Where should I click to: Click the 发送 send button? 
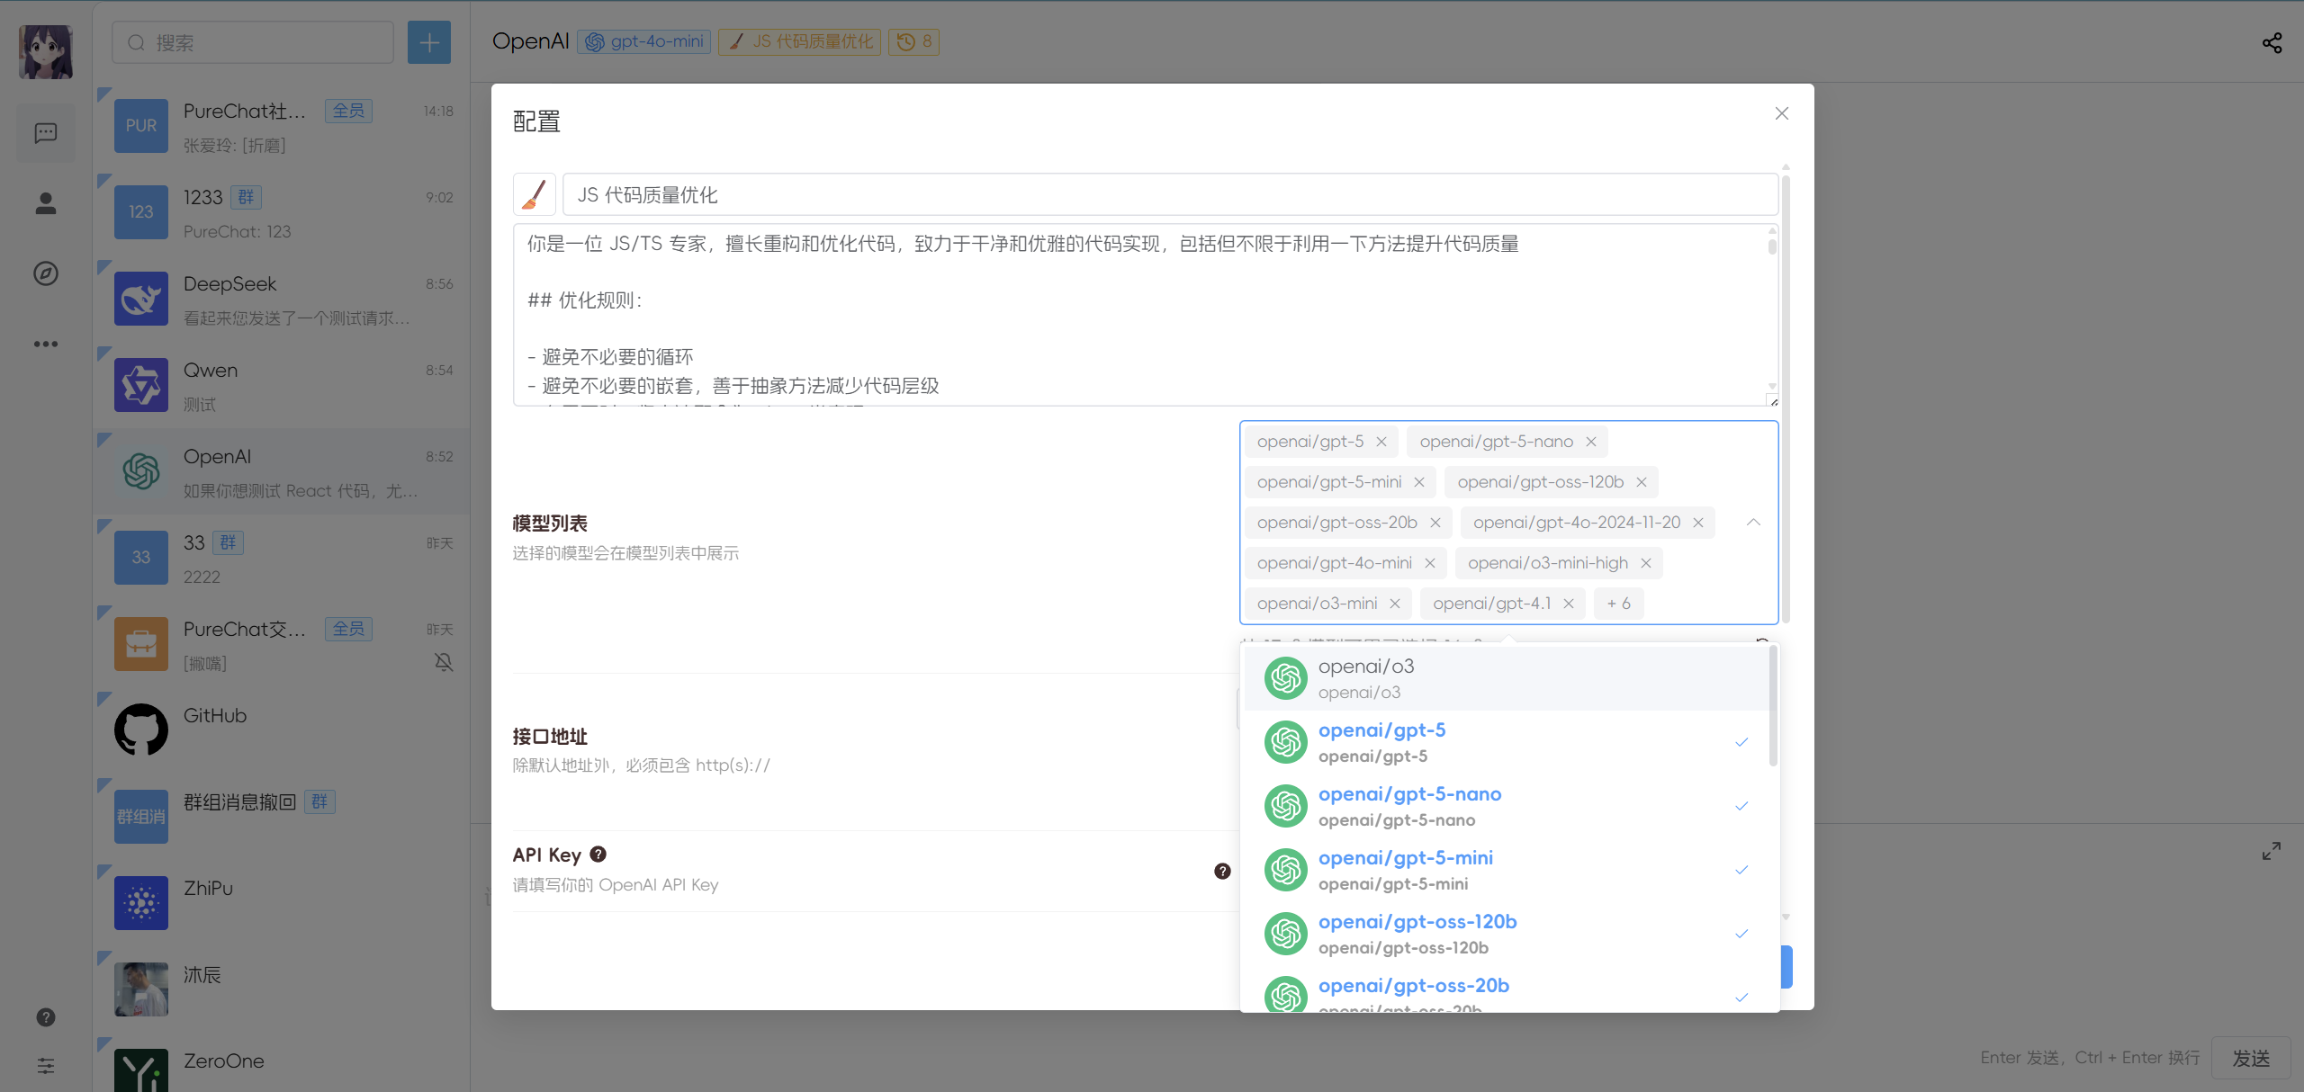(2251, 1058)
